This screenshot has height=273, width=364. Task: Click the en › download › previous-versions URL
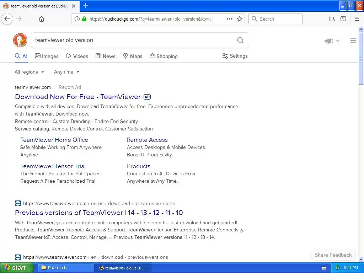(x=95, y=257)
